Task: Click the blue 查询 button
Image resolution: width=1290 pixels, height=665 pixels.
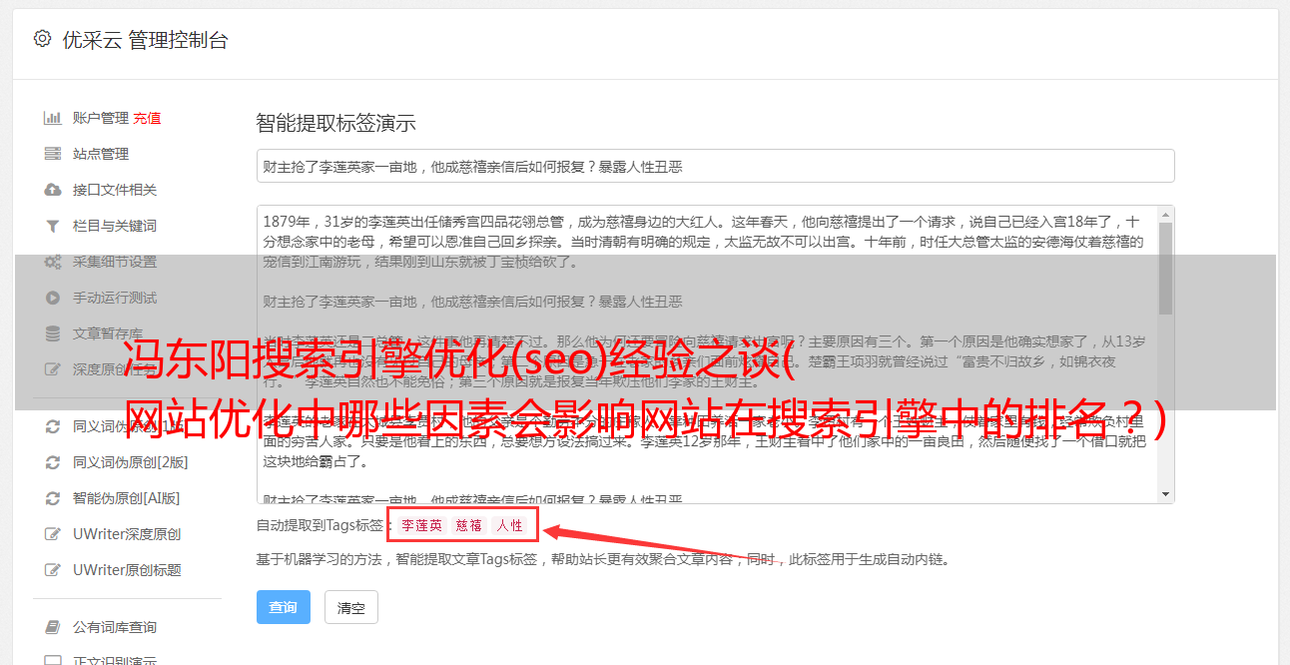Action: 284,607
